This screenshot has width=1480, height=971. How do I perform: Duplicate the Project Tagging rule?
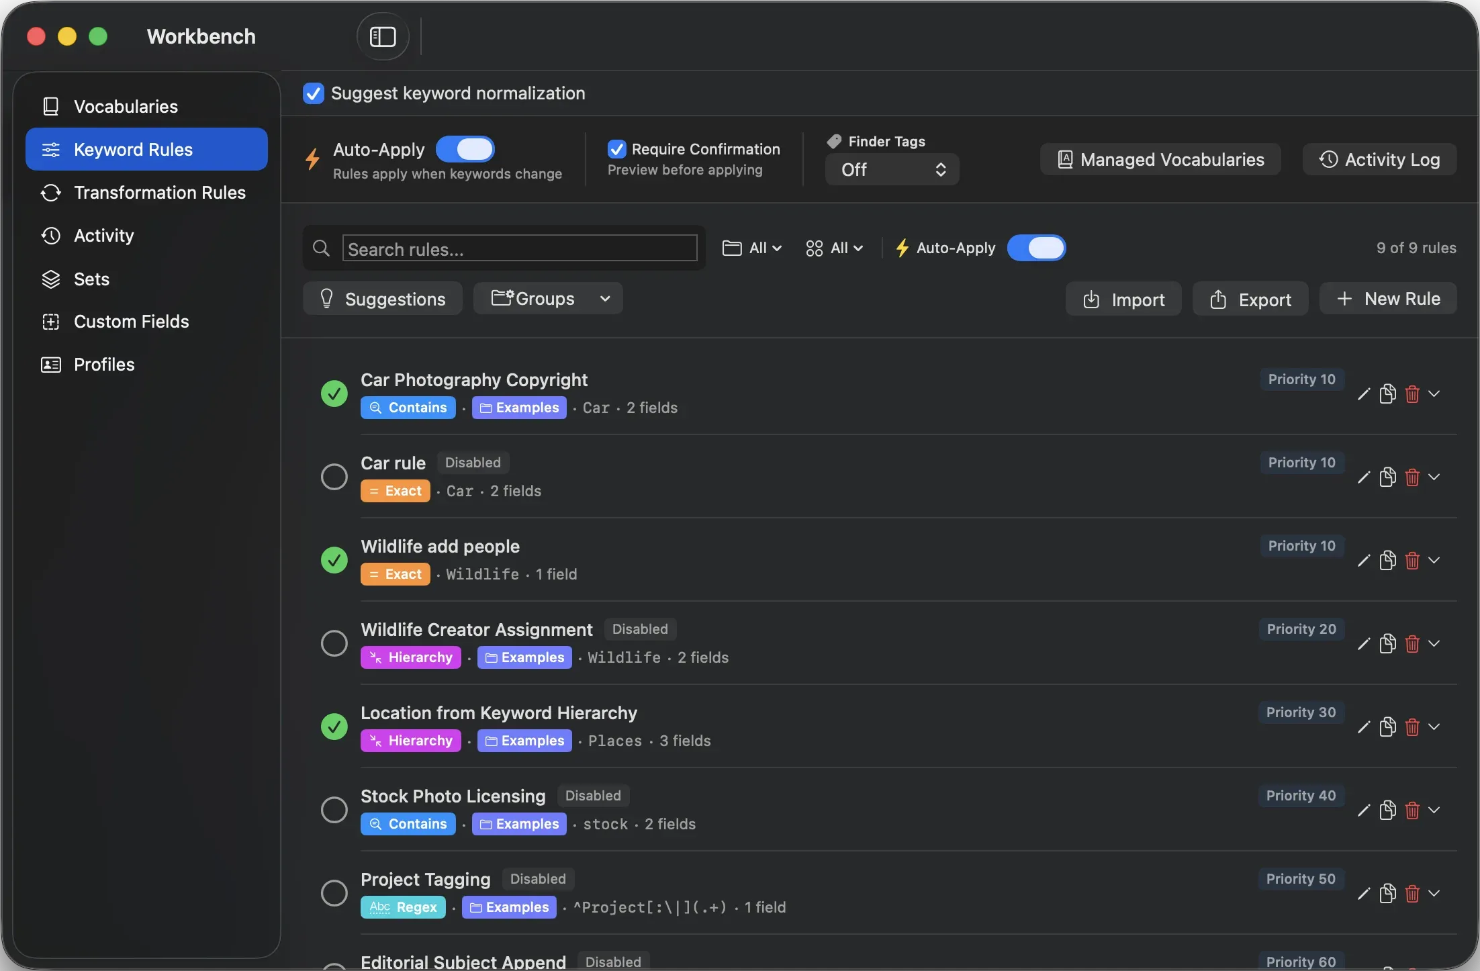pos(1388,894)
